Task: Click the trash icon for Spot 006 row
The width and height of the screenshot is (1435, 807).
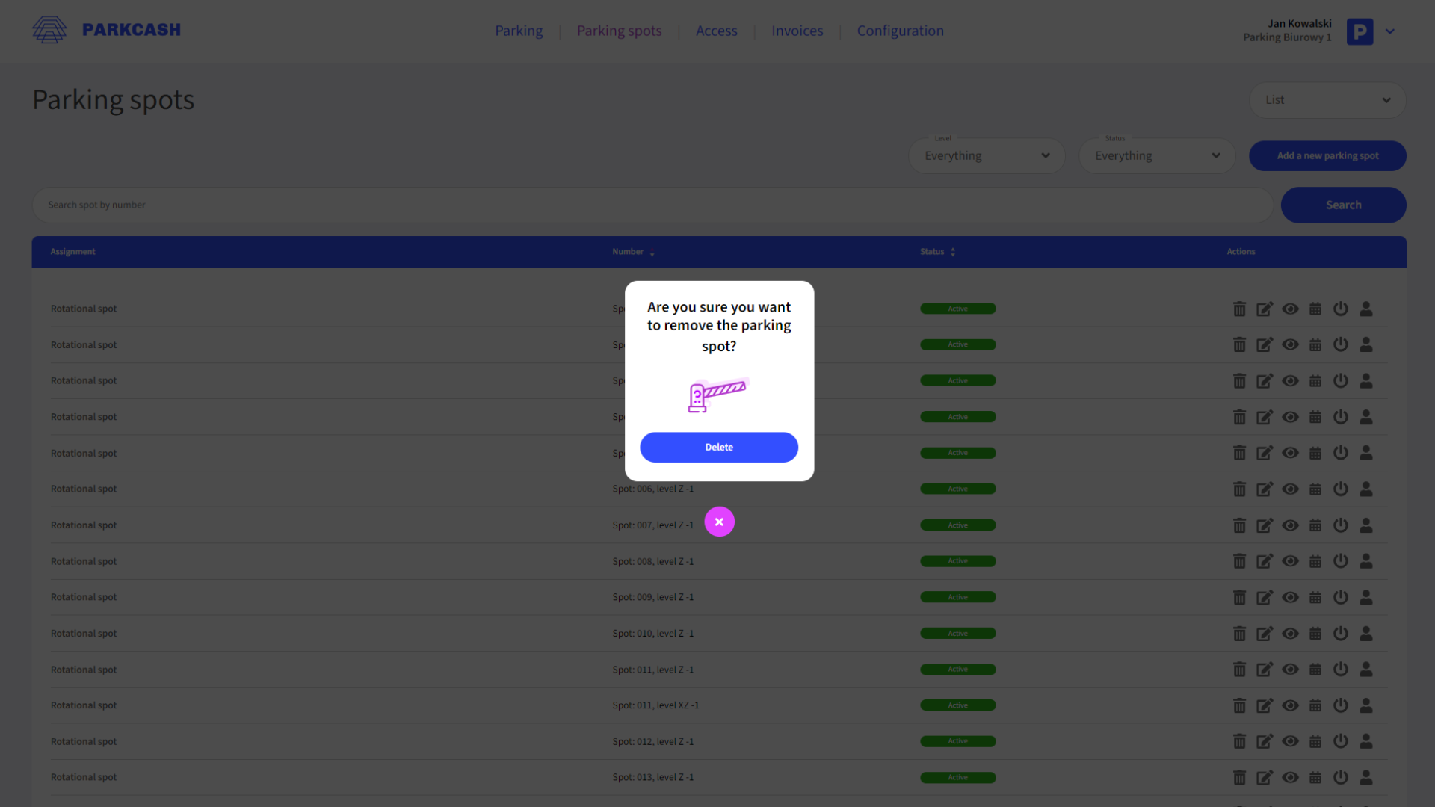Action: (x=1238, y=489)
